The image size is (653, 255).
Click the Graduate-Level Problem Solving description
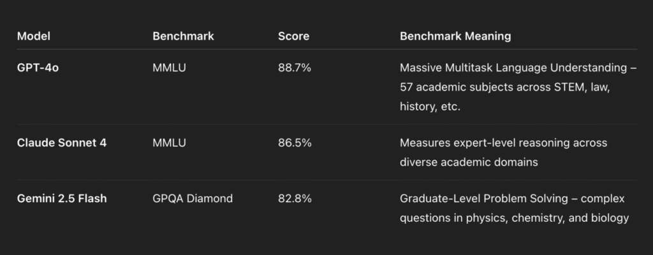(x=512, y=199)
